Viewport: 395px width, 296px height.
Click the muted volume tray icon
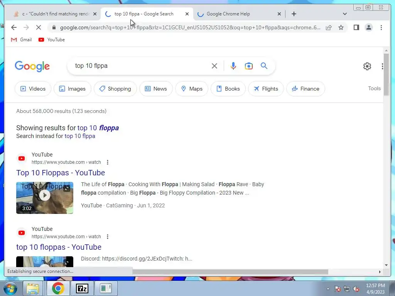point(356,289)
